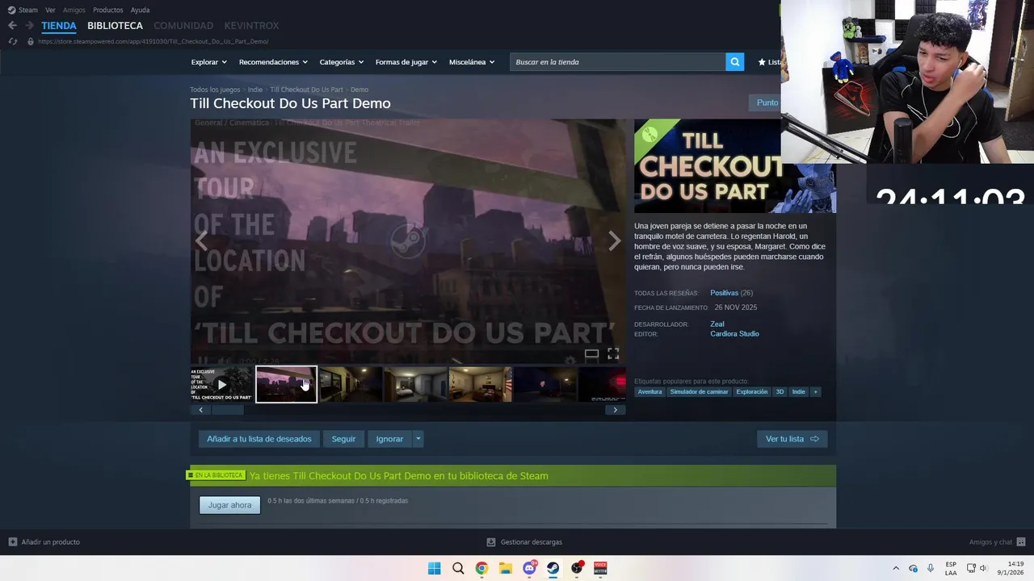The image size is (1034, 581).
Task: Select the Aventura tag
Action: click(x=649, y=392)
